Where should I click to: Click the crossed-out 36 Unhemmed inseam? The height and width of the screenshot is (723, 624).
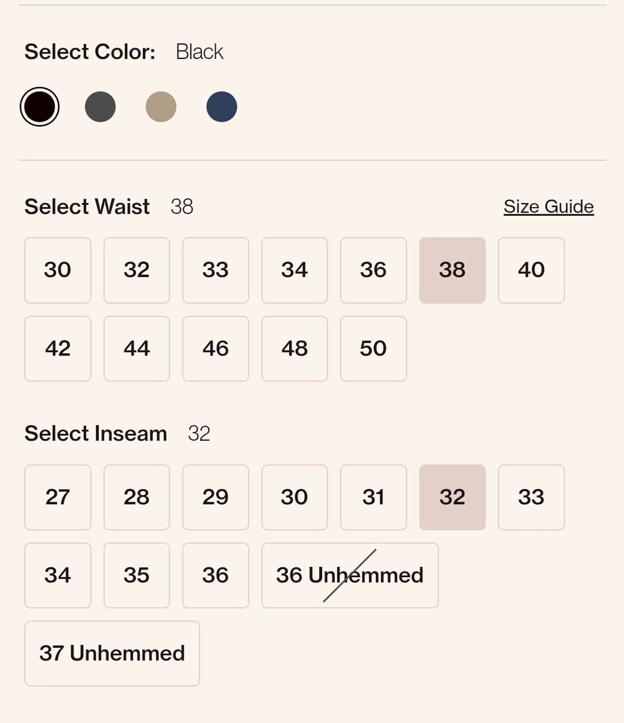click(x=350, y=575)
